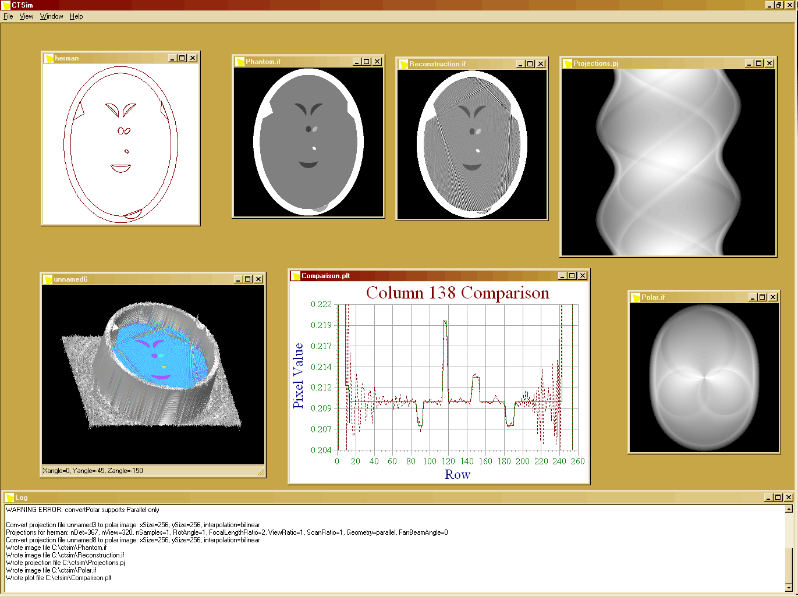The width and height of the screenshot is (798, 597).
Task: Open the Window menu
Action: coord(51,16)
